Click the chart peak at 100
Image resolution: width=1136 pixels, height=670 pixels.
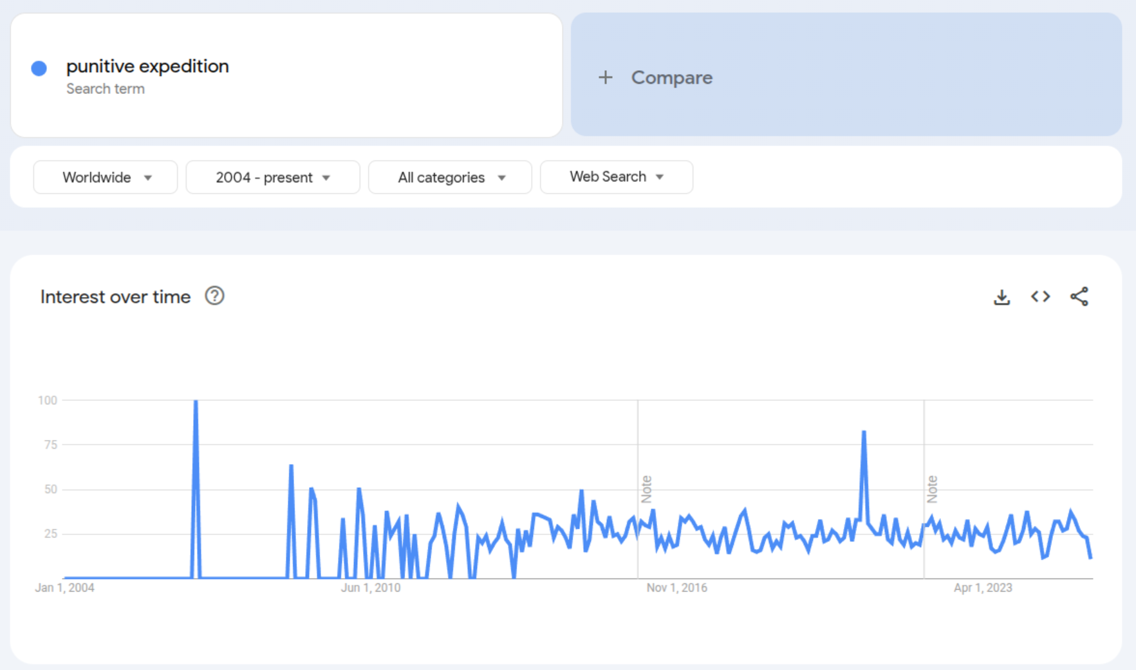click(196, 401)
